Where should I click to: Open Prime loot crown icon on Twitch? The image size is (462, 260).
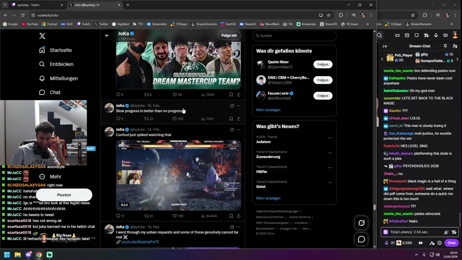(397, 35)
